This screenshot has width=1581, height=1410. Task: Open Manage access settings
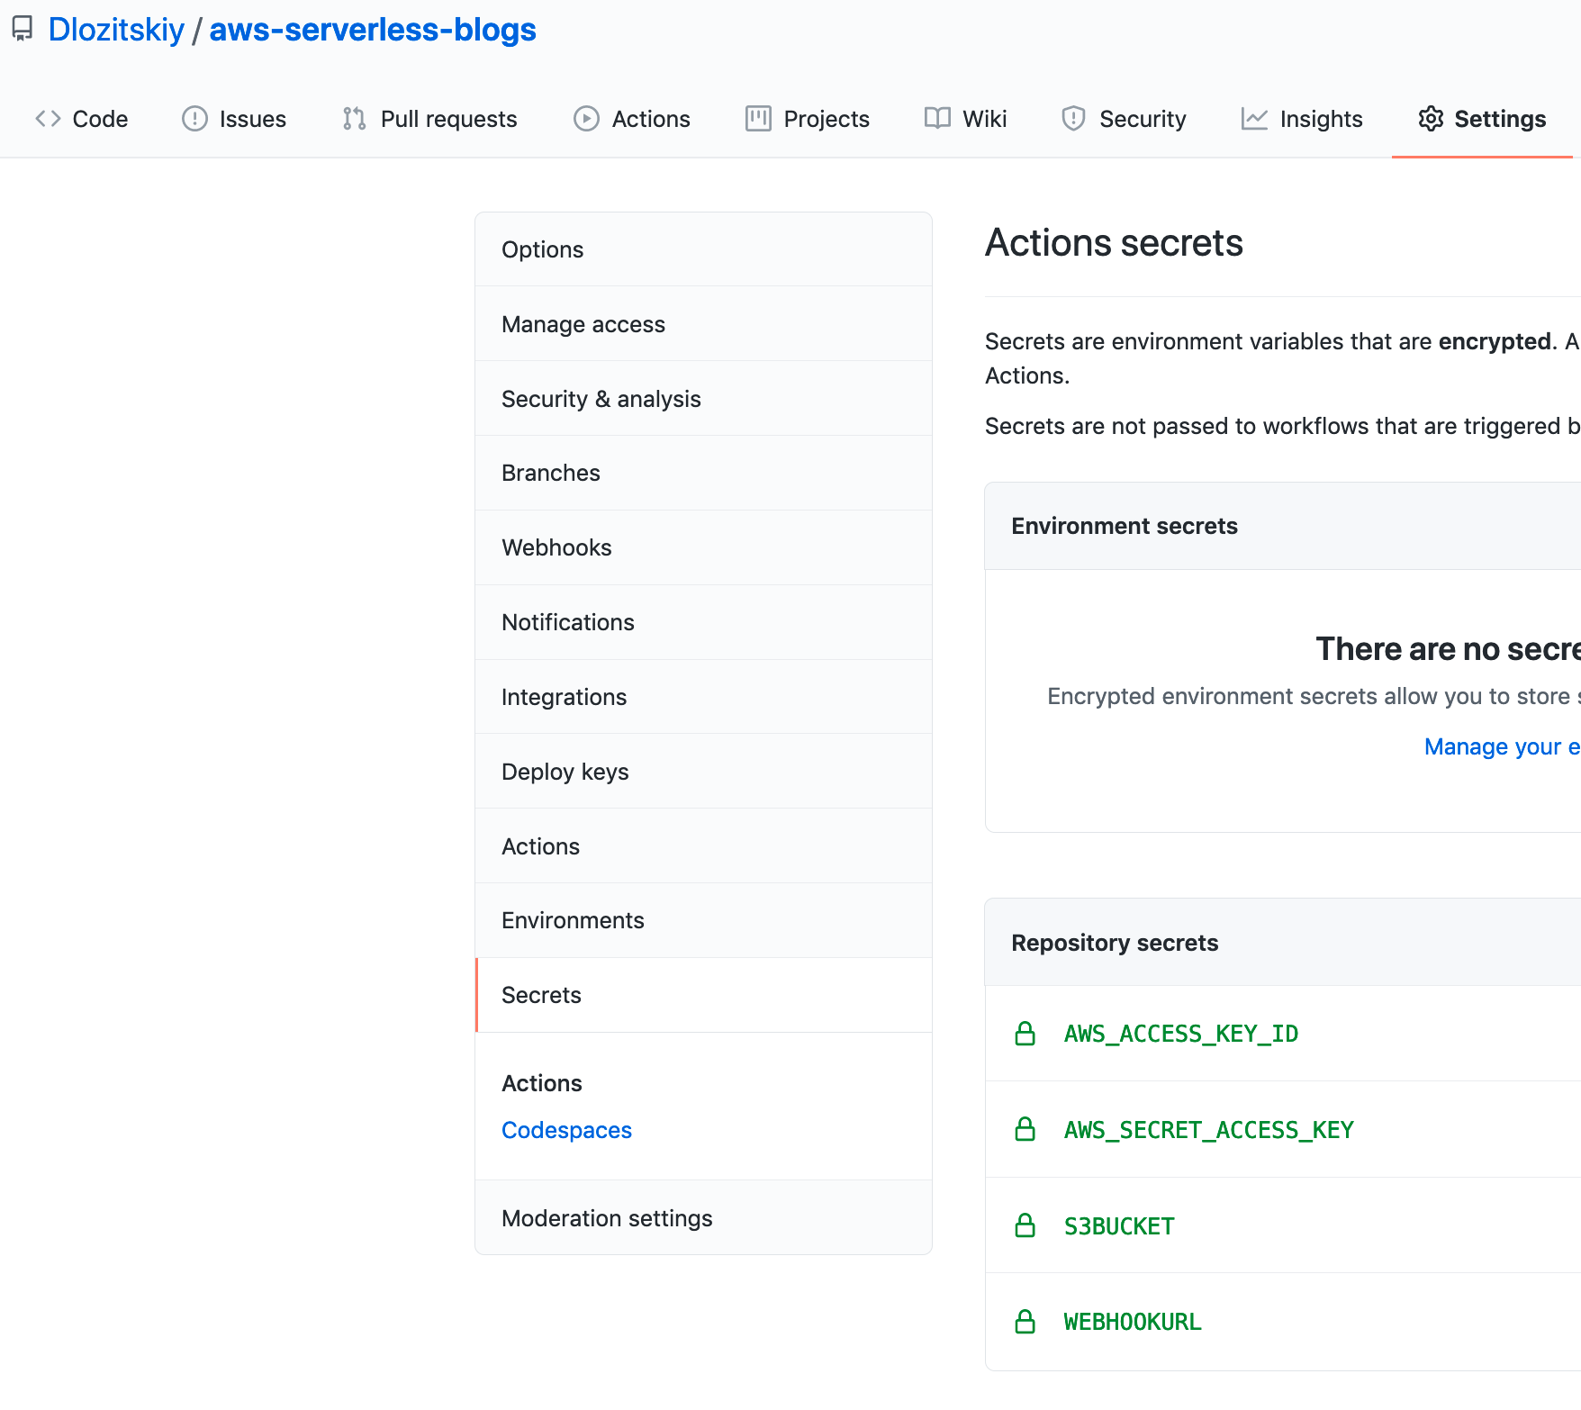[x=703, y=324]
